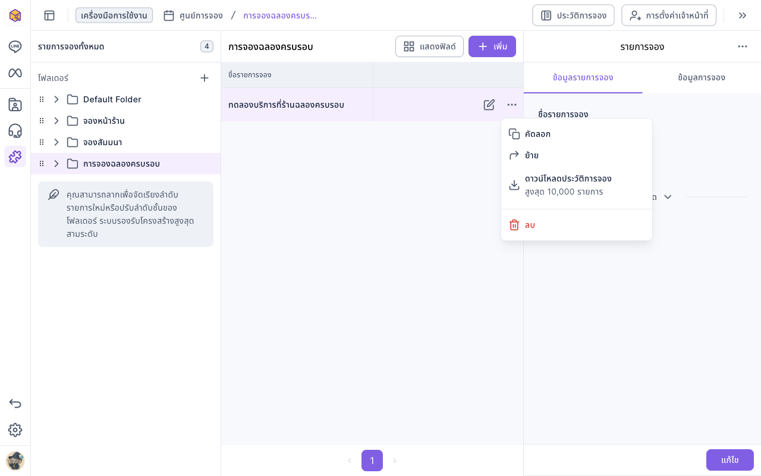761x476 pixels.
Task: Select ดาวน์โหลดประวัติการจอง menu item
Action: pyautogui.click(x=577, y=185)
